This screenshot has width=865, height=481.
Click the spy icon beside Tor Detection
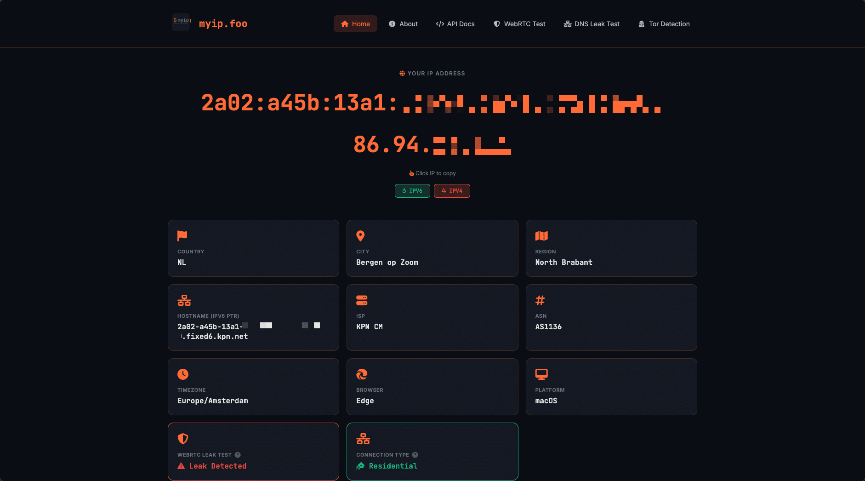pyautogui.click(x=642, y=24)
